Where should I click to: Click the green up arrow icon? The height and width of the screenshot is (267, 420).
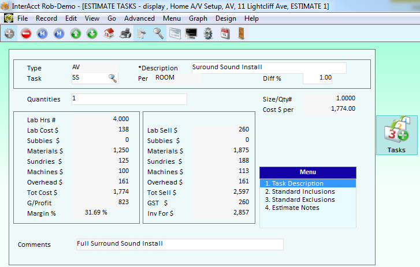[76, 33]
